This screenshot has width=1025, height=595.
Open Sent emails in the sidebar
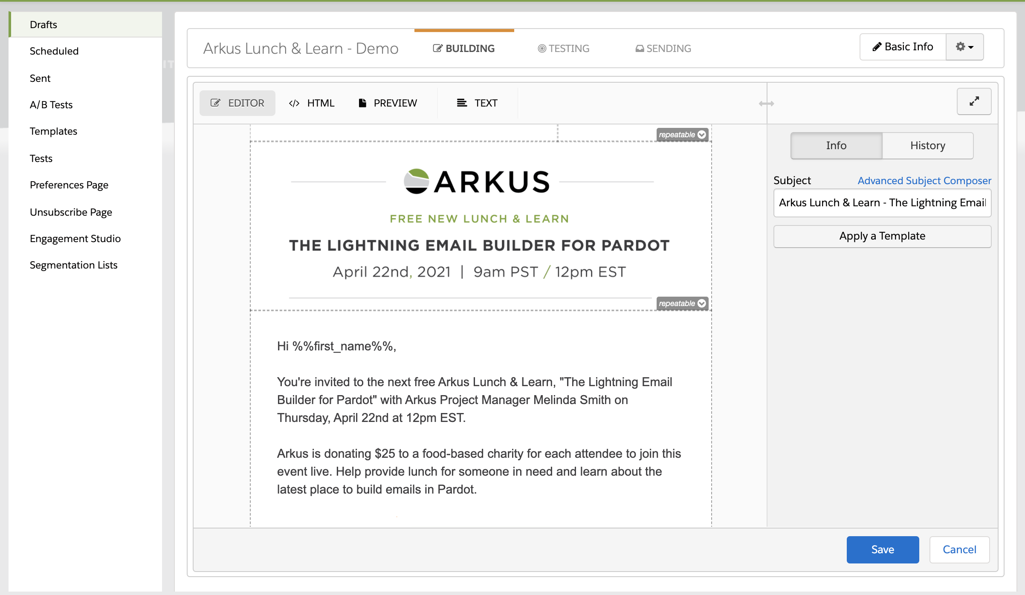point(85,78)
